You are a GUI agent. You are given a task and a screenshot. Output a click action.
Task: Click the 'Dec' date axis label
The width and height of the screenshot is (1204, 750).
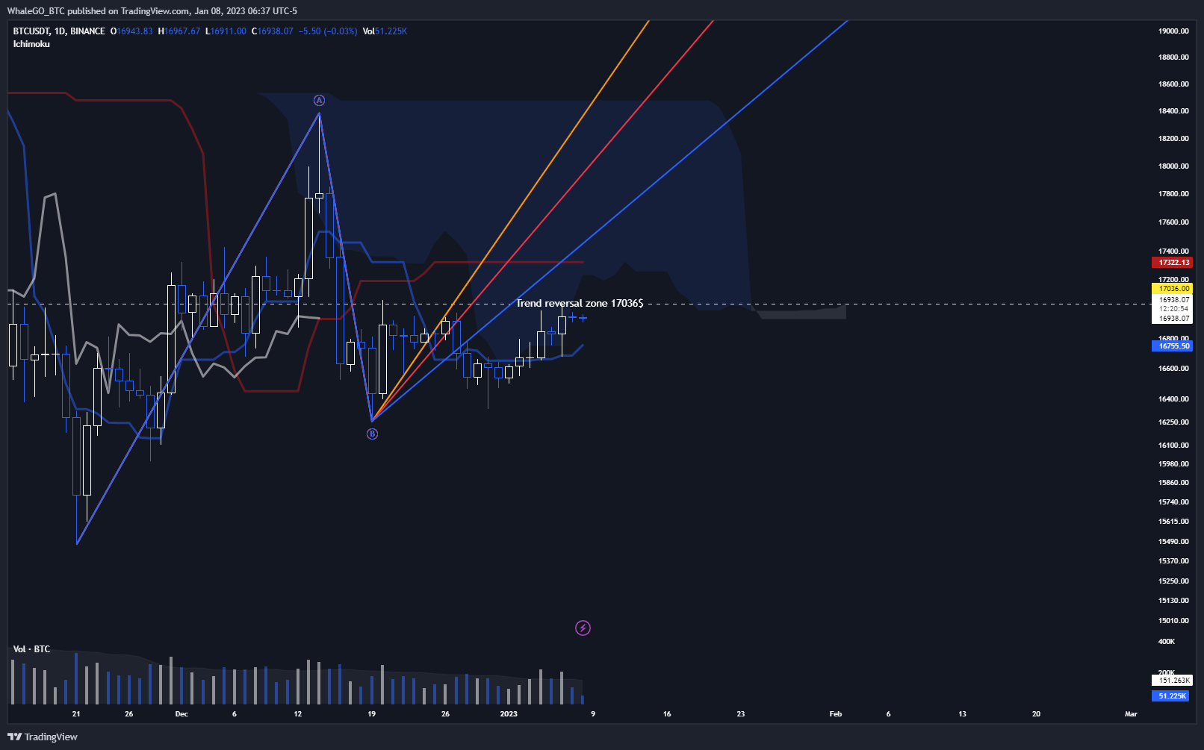181,714
